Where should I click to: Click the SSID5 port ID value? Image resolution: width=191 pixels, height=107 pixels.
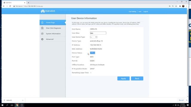[92, 61]
